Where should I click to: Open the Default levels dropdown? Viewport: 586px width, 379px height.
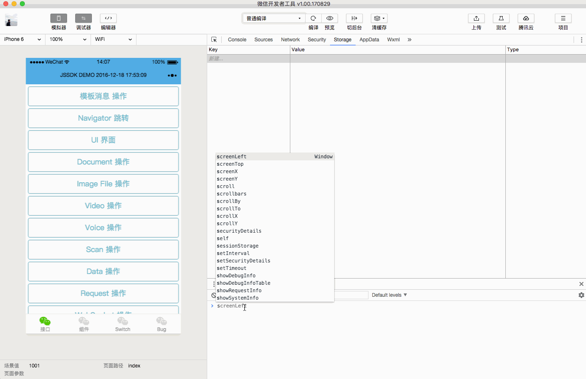pyautogui.click(x=389, y=295)
